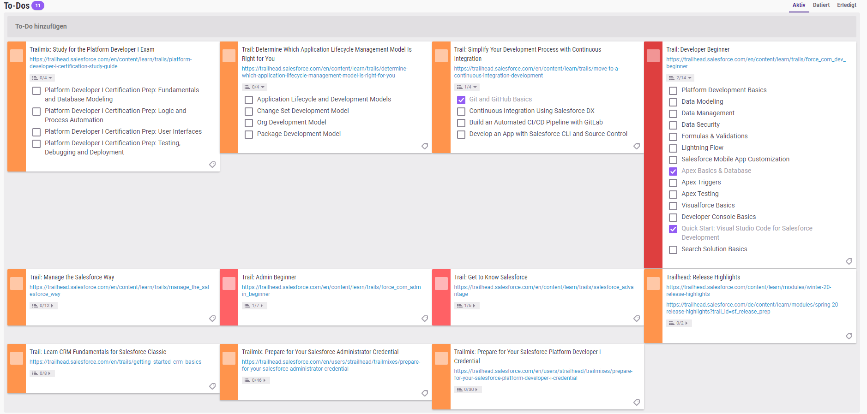Mark Salesforce Administrator Credential card as done
The height and width of the screenshot is (414, 867).
click(229, 358)
